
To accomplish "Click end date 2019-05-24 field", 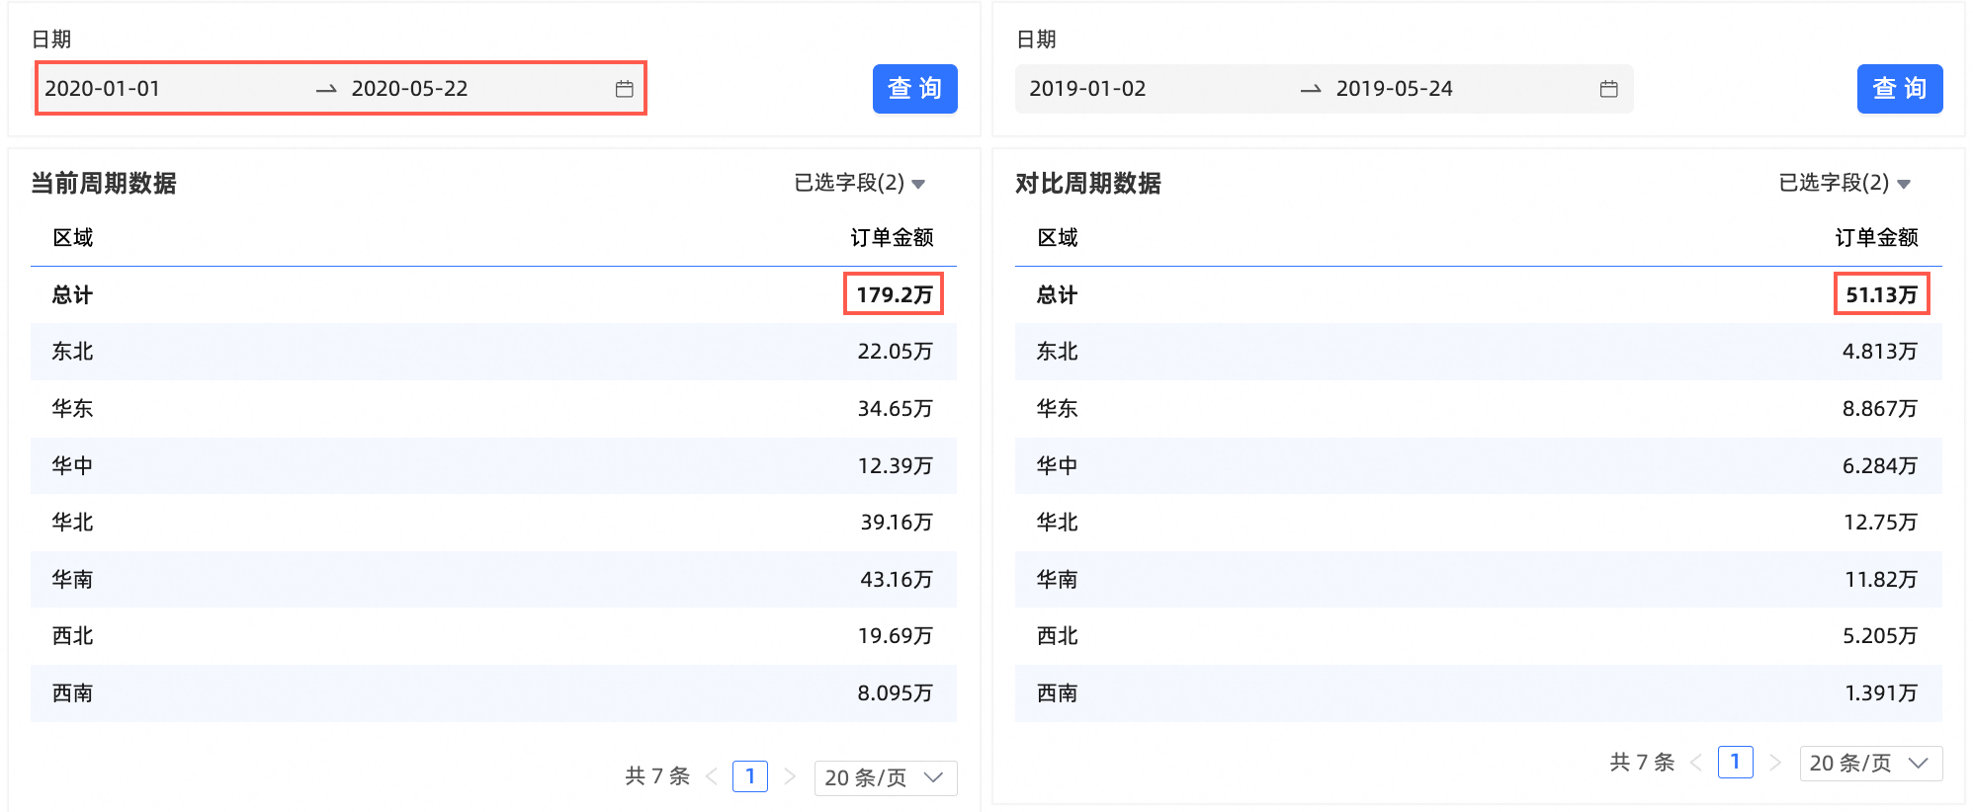I will click(1394, 89).
